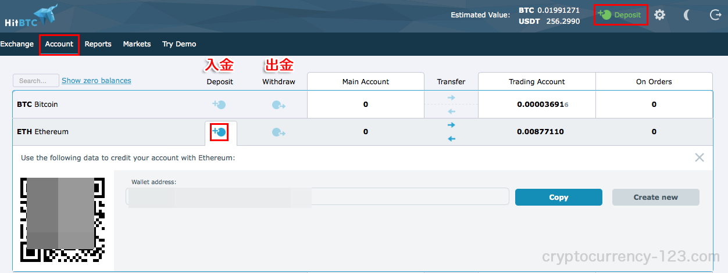The image size is (728, 273).
Task: Click BTC Bitcoin withdraw icon
Action: coord(279,105)
